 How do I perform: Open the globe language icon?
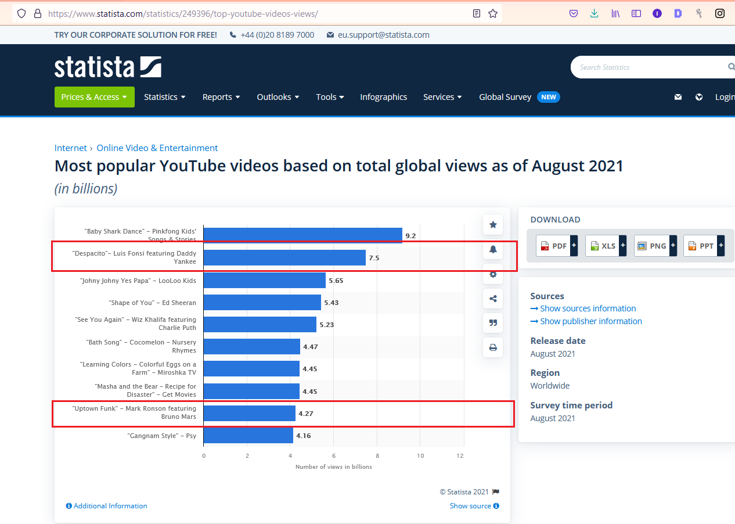tap(699, 97)
